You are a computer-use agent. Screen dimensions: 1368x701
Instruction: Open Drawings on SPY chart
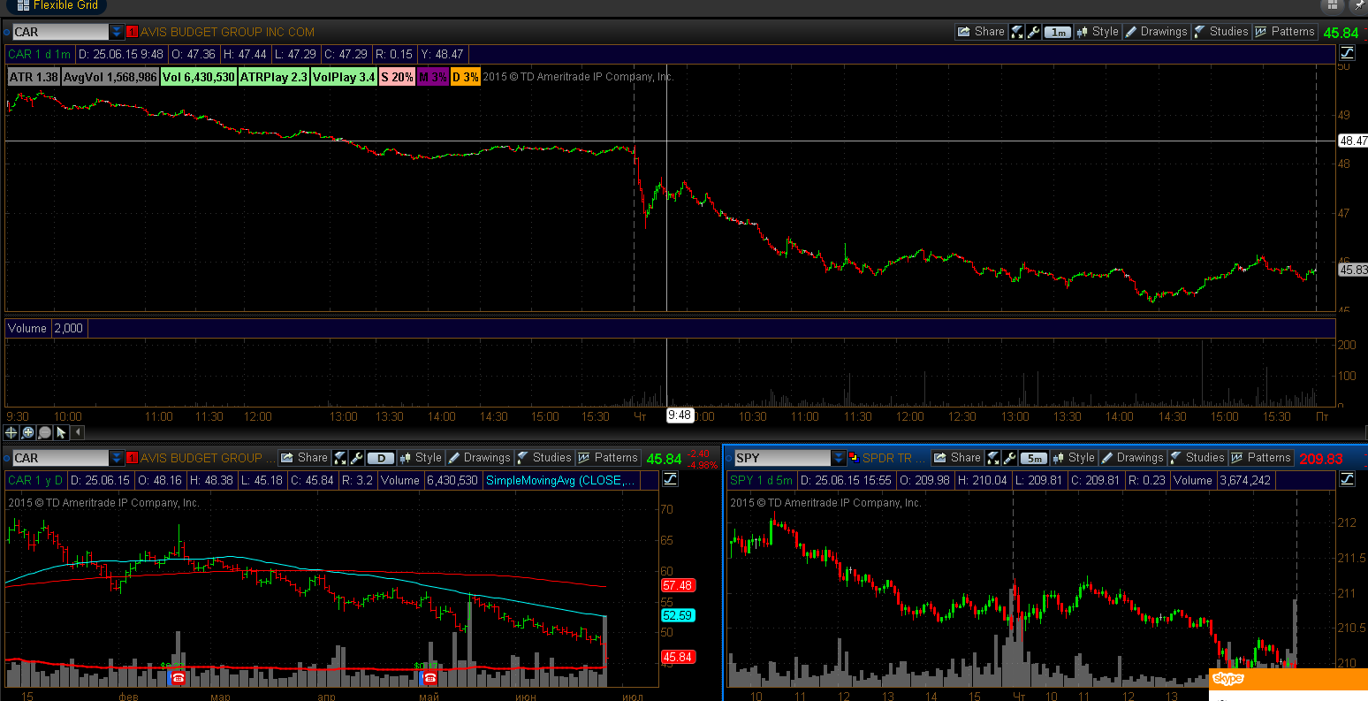click(x=1132, y=458)
